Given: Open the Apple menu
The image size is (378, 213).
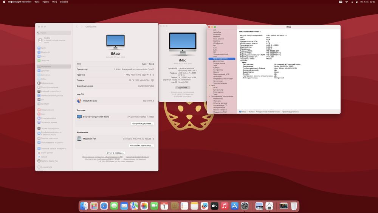Looking at the screenshot, I should click(4, 2).
